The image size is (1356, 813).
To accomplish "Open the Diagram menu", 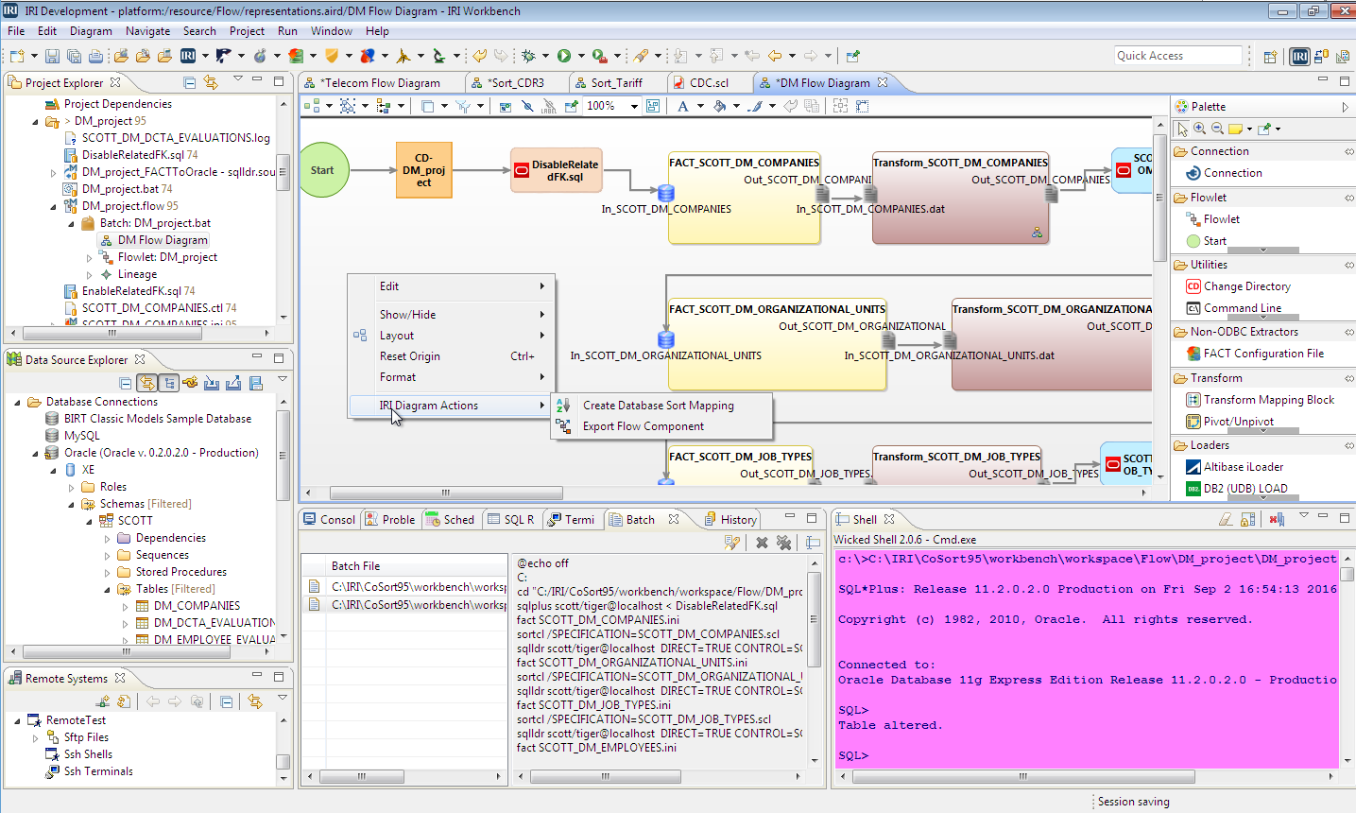I will (x=91, y=31).
